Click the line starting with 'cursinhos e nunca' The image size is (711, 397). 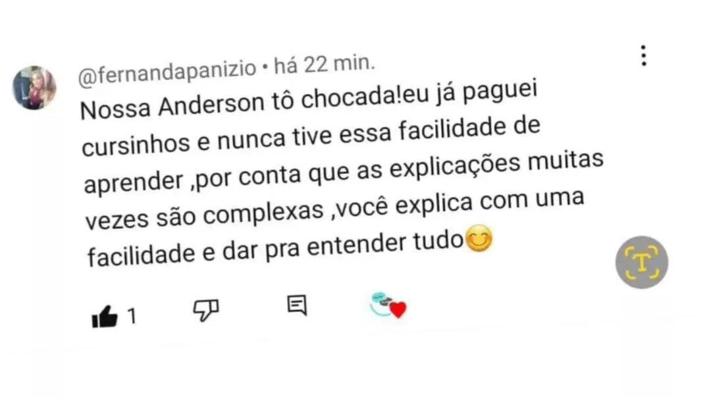point(311,136)
